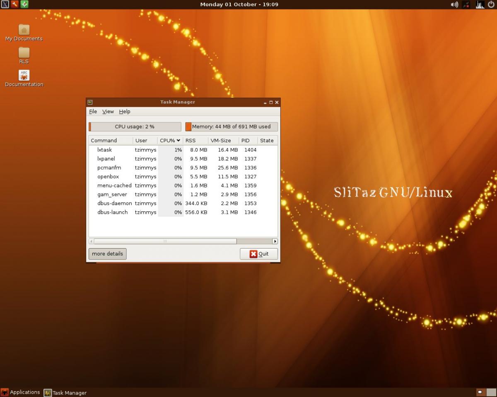Click the scrollbar left arrow
The width and height of the screenshot is (497, 397).
coord(91,241)
